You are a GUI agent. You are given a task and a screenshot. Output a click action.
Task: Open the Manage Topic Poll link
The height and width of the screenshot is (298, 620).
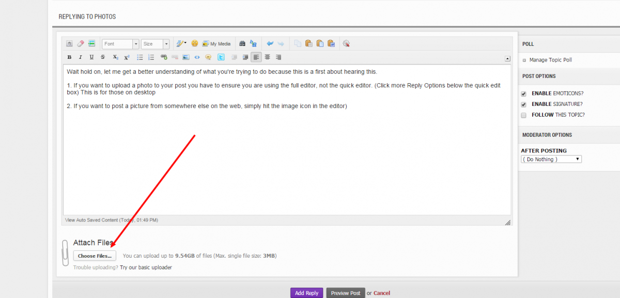(x=550, y=60)
